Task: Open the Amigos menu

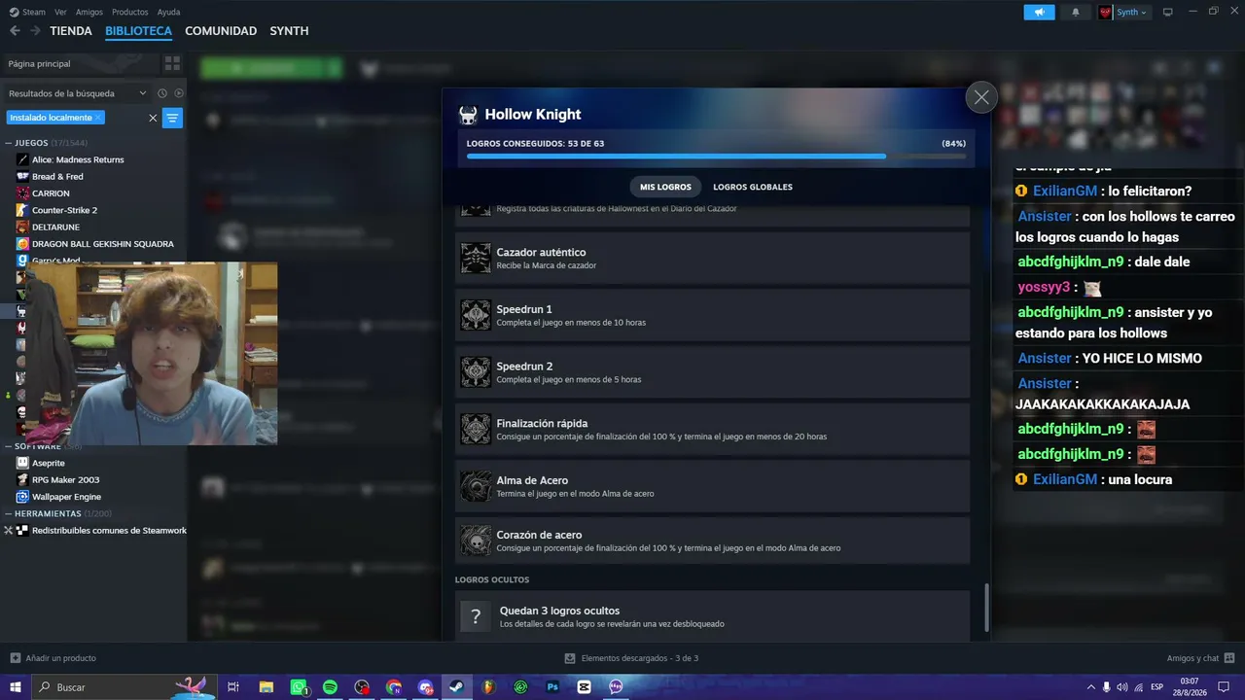Action: (x=89, y=12)
